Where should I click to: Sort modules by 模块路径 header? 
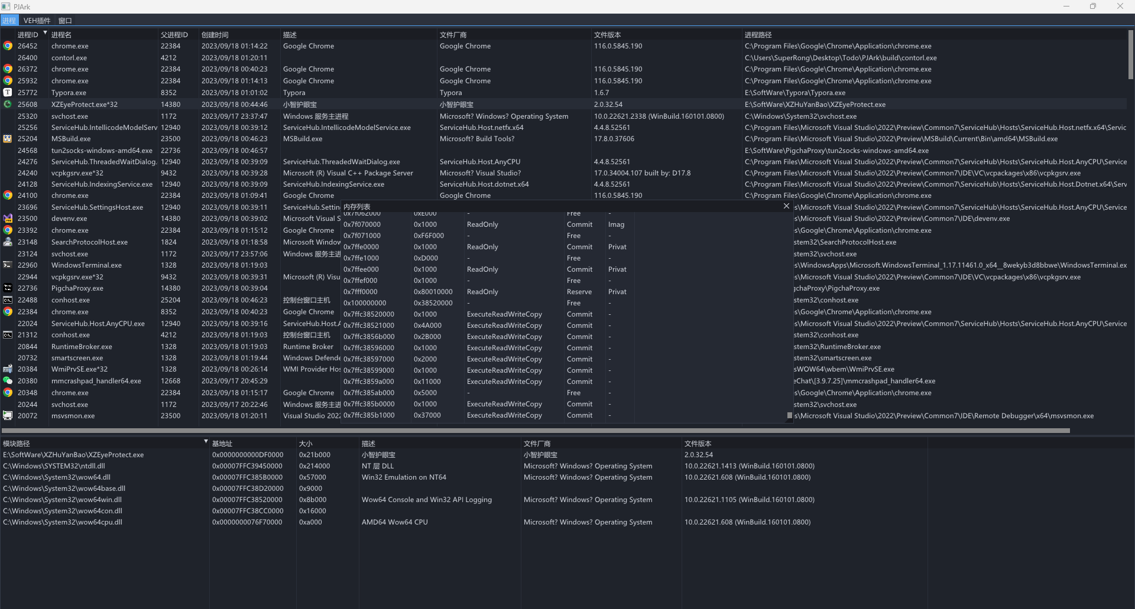[x=105, y=443]
